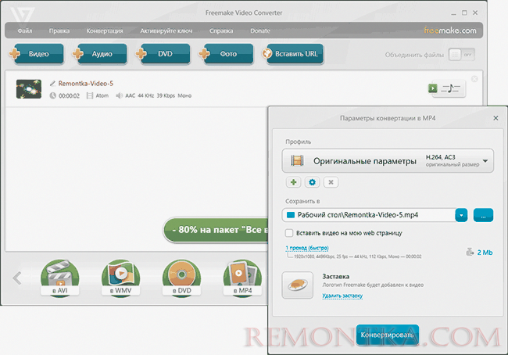Click the weight icon beside 2 Mb
Image resolution: width=508 pixels, height=355 pixels.
click(470, 252)
